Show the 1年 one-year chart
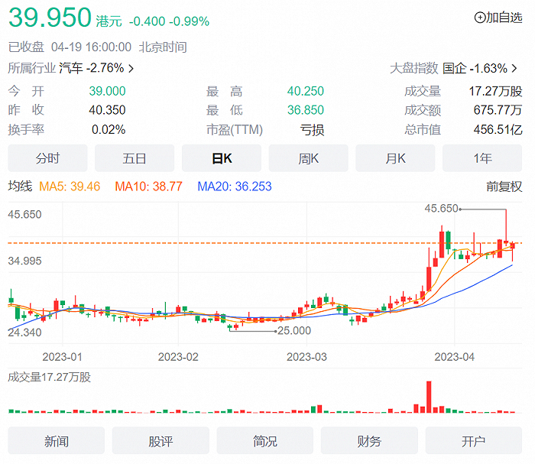 482,158
